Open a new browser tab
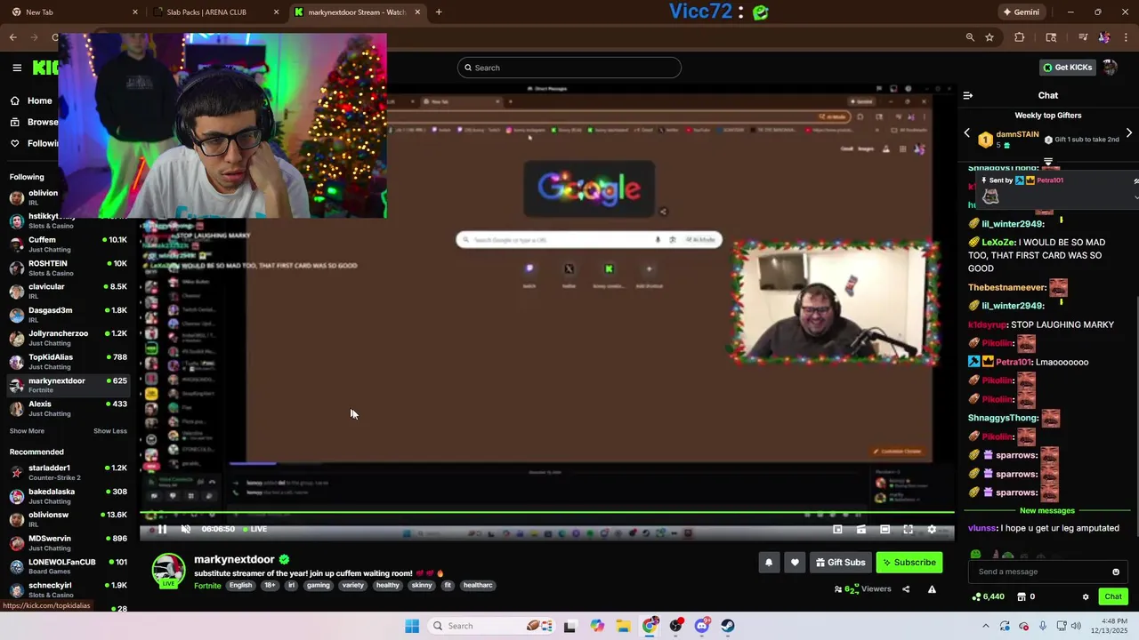The height and width of the screenshot is (640, 1139). 439,12
